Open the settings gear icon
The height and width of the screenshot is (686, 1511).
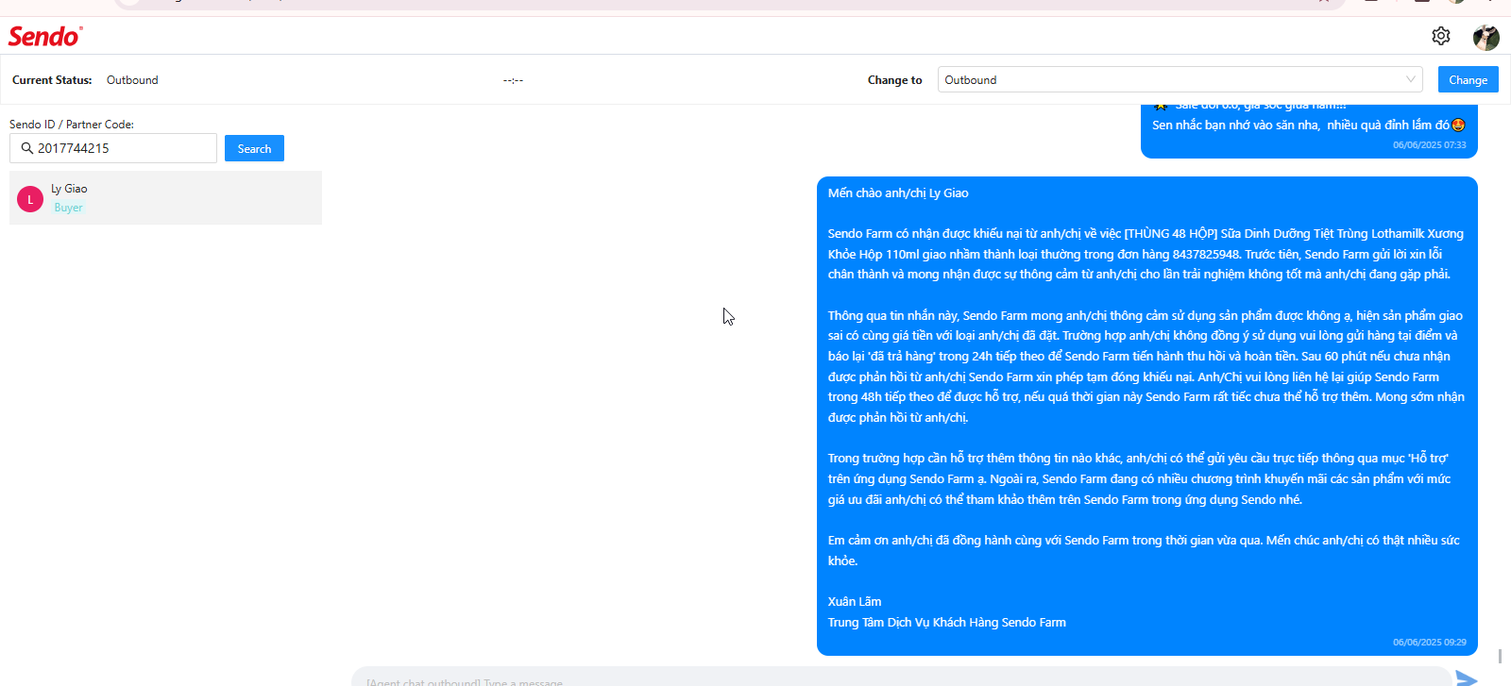[x=1441, y=36]
